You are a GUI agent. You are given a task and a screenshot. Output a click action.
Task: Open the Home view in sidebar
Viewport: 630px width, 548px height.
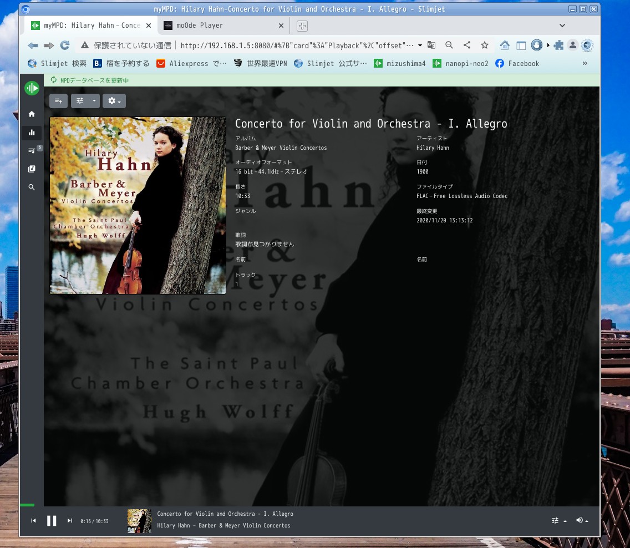[32, 114]
